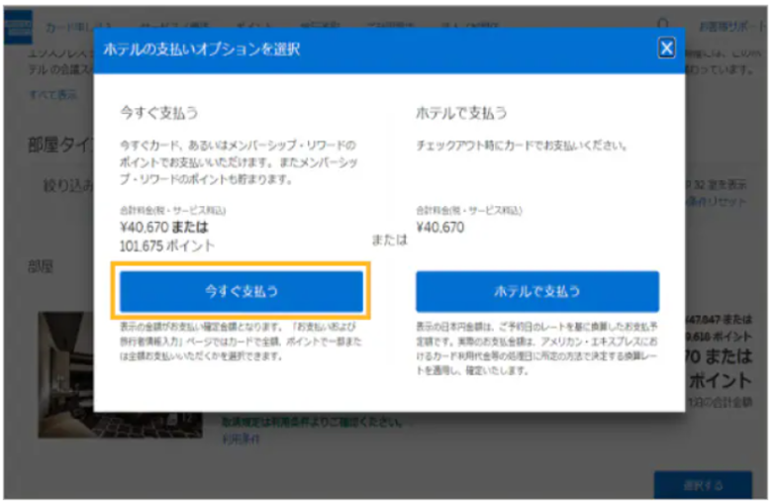772x502 pixels.
Task: Close the hotel payment options dialog
Action: (666, 49)
